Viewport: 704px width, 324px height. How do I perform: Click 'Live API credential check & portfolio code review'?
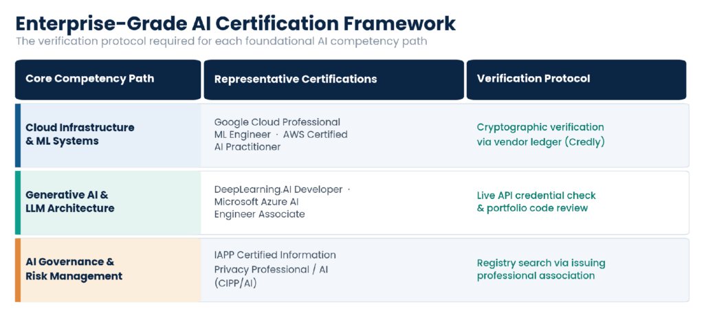point(536,202)
